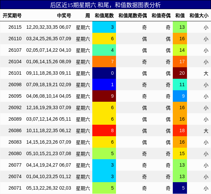Click the 和值尾数 column header
Screen dimensions: 211x194
click(x=104, y=16)
